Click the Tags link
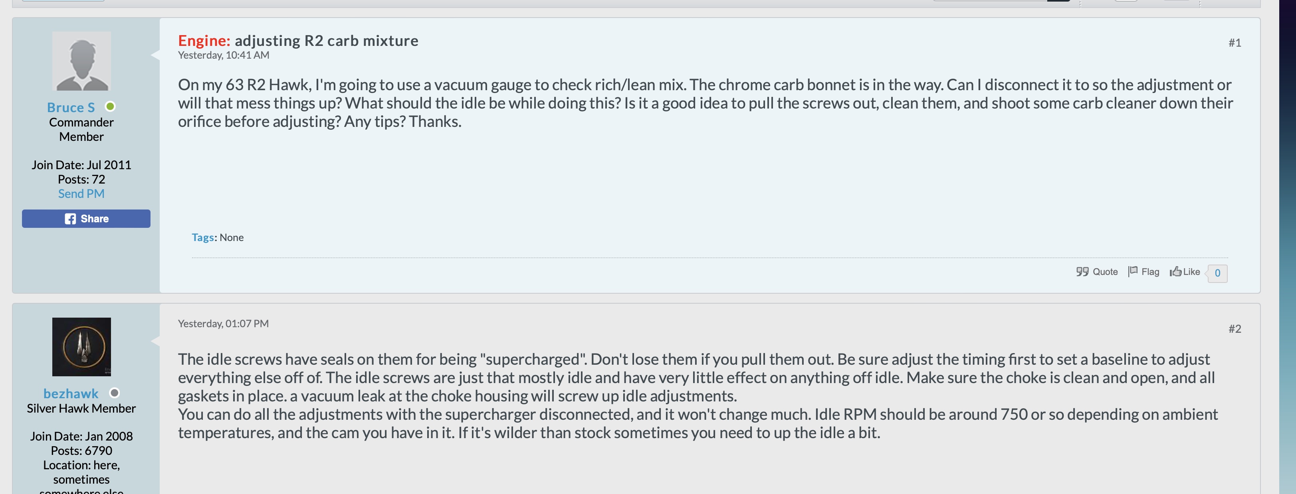 [x=203, y=237]
